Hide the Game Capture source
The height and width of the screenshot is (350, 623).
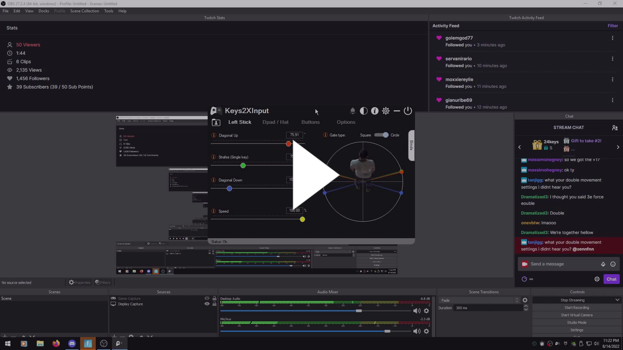(207, 298)
